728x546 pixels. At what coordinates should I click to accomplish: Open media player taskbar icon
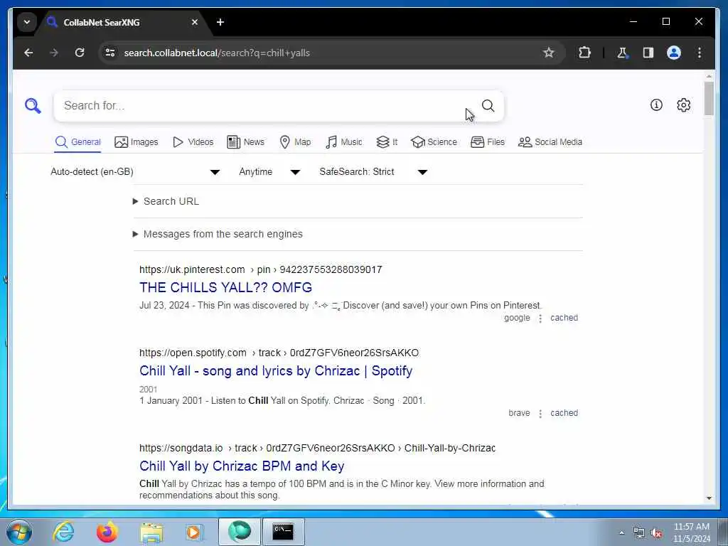tap(193, 532)
